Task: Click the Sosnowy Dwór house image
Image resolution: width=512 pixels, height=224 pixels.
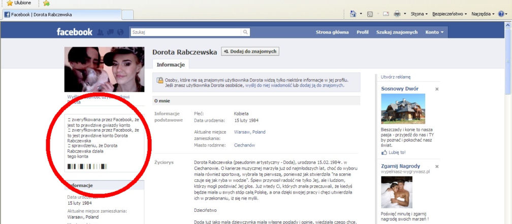Action: (403, 109)
